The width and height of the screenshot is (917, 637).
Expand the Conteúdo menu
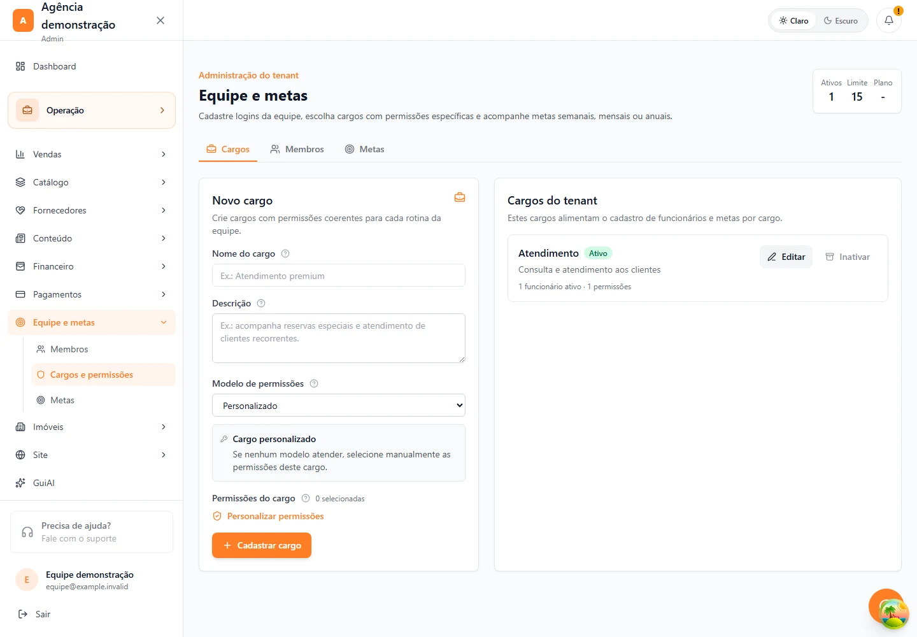92,238
